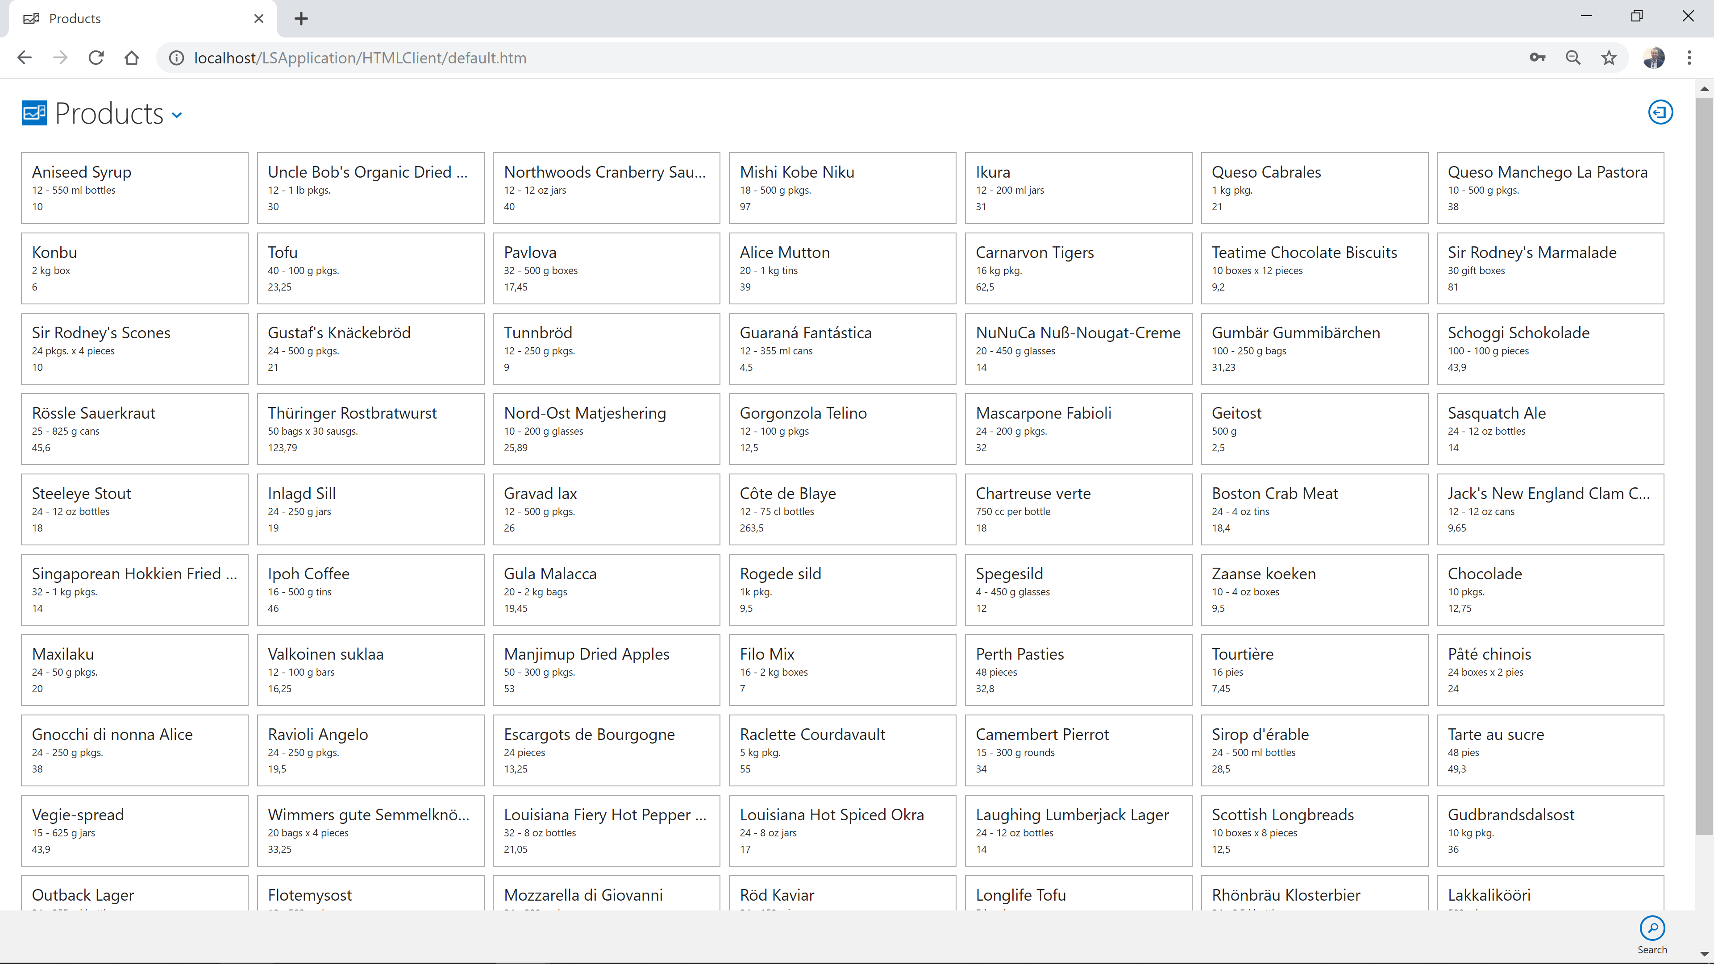The width and height of the screenshot is (1714, 964).
Task: Open the user profile avatar
Action: tap(1653, 58)
